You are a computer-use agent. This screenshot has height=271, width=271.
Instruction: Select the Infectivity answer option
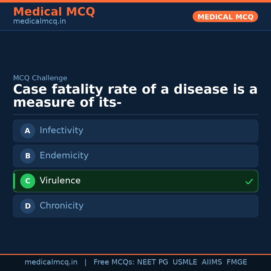click(61, 130)
